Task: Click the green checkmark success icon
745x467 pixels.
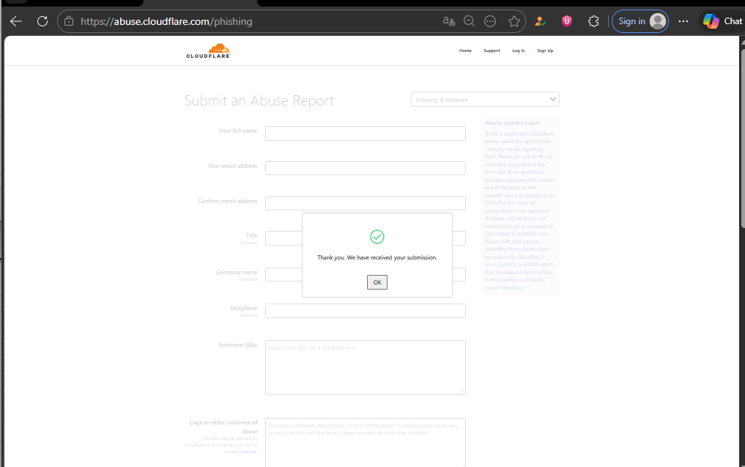Action: point(377,237)
